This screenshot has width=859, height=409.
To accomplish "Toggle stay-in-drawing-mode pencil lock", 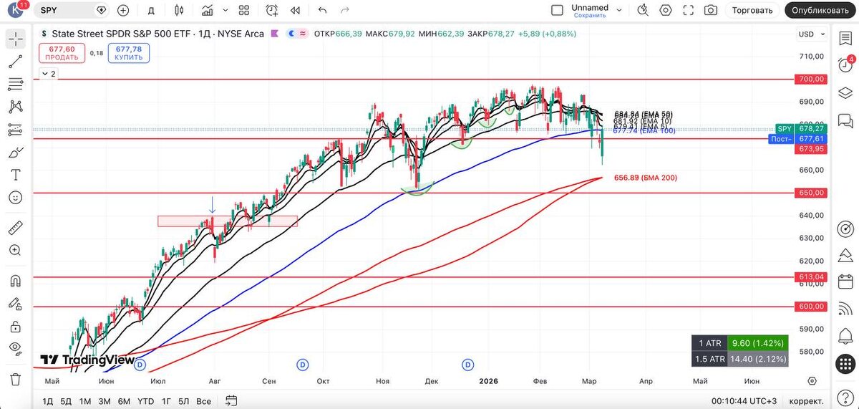I will [x=15, y=303].
